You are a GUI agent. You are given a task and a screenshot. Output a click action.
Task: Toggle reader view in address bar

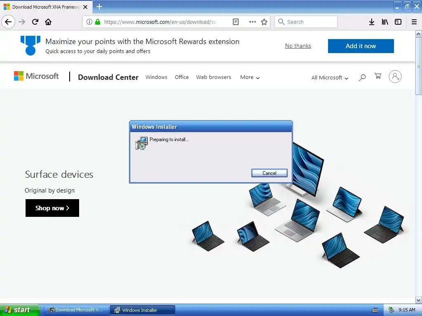click(235, 22)
